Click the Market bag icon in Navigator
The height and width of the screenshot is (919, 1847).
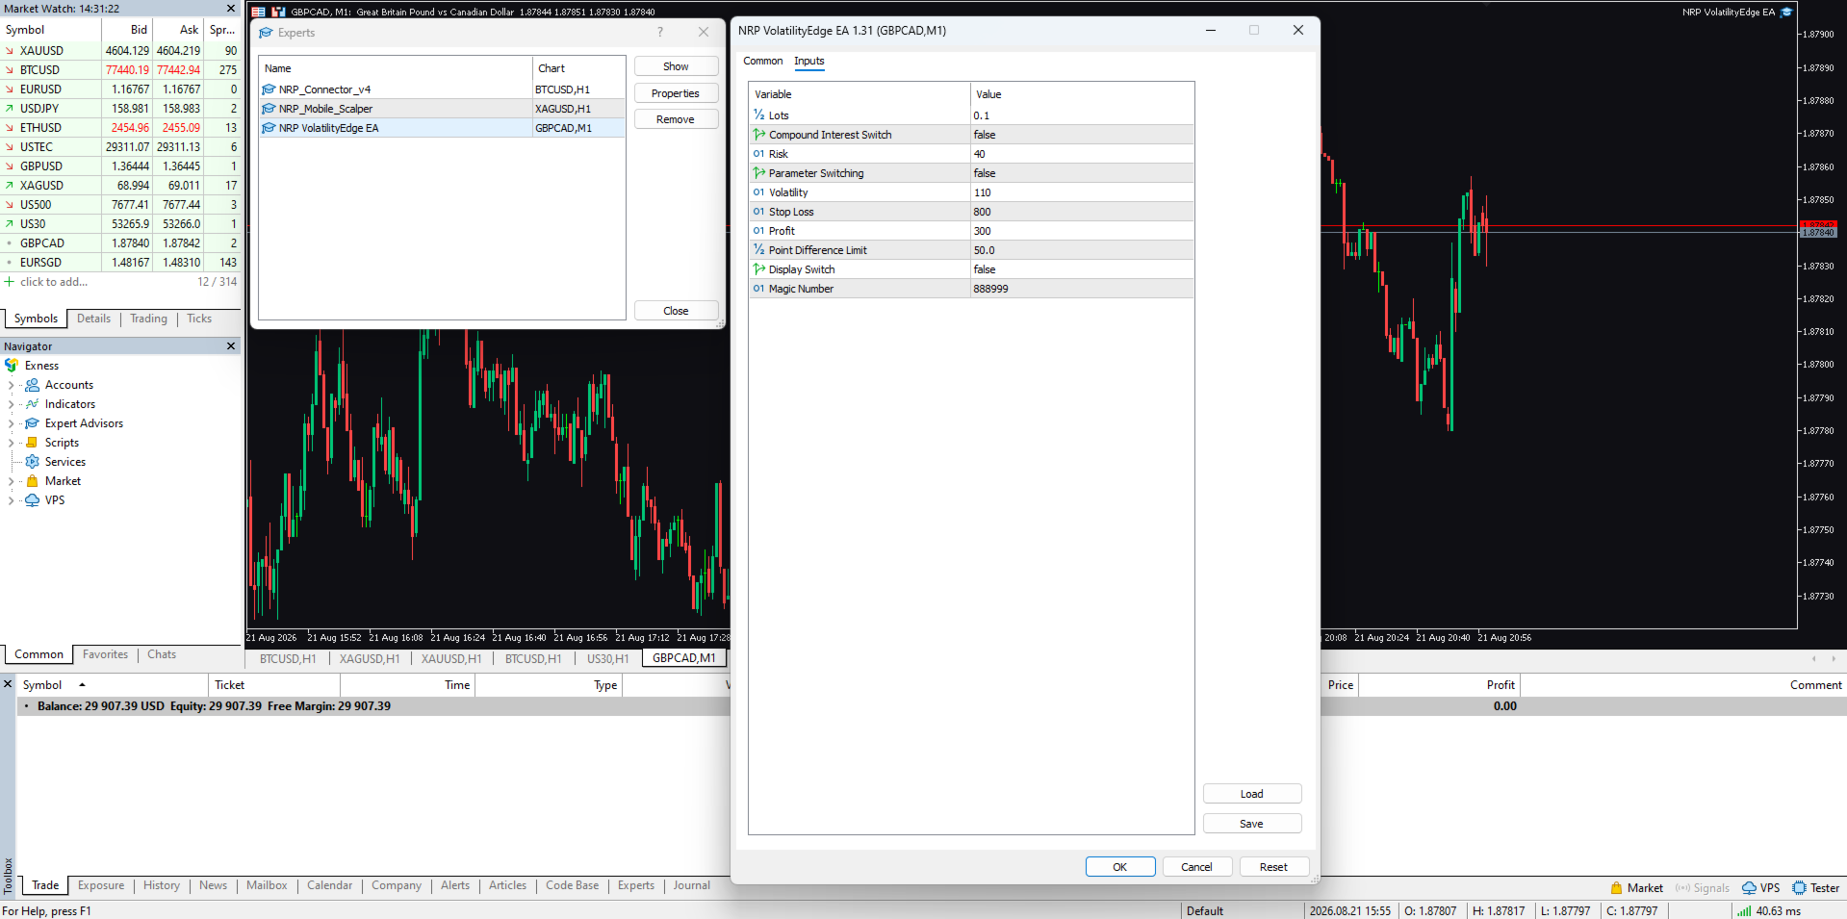32,481
